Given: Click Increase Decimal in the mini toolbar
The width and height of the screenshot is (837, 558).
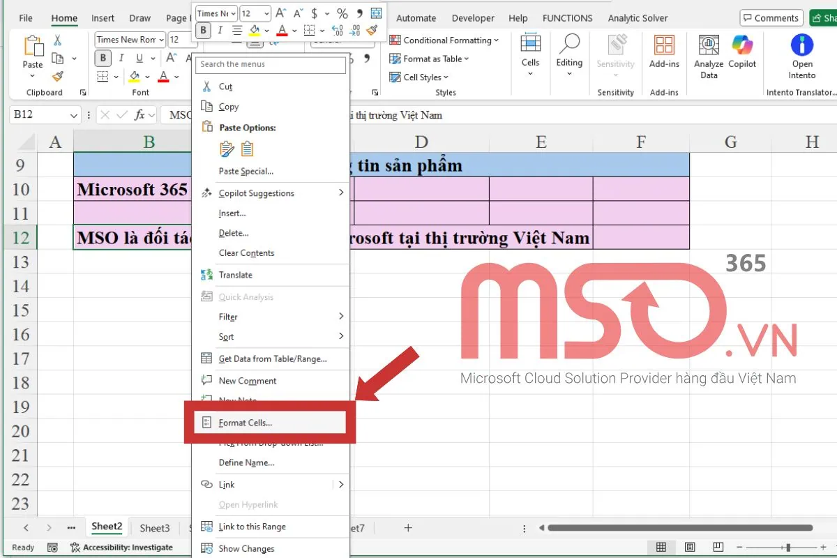Looking at the screenshot, I should pos(337,30).
